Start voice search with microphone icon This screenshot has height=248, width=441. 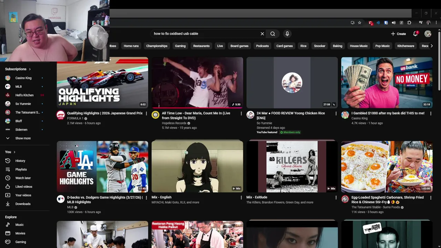287,34
